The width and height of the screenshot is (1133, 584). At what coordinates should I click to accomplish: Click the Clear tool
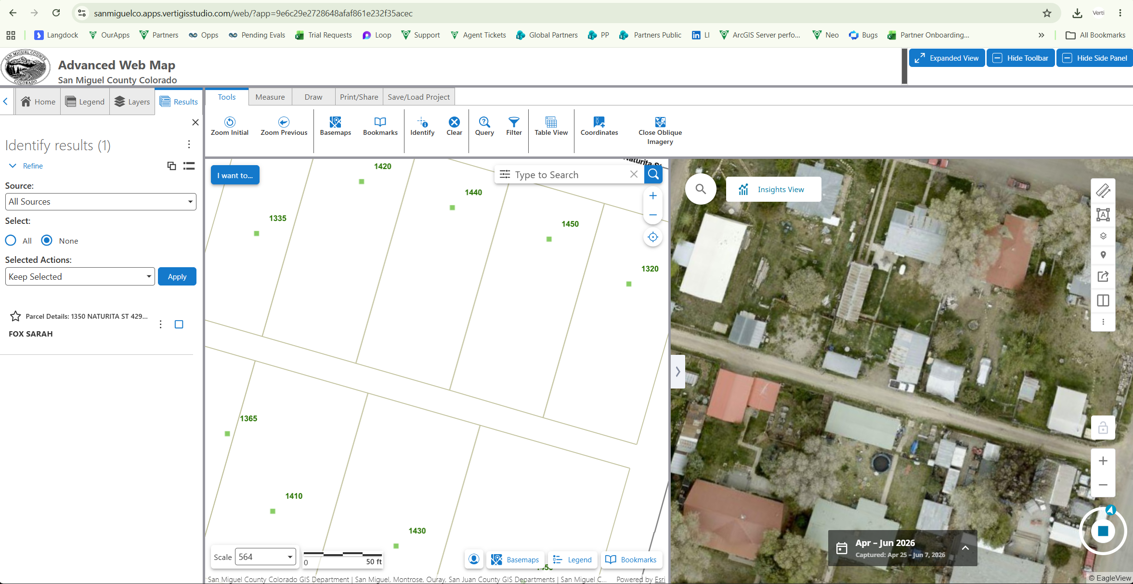coord(454,127)
